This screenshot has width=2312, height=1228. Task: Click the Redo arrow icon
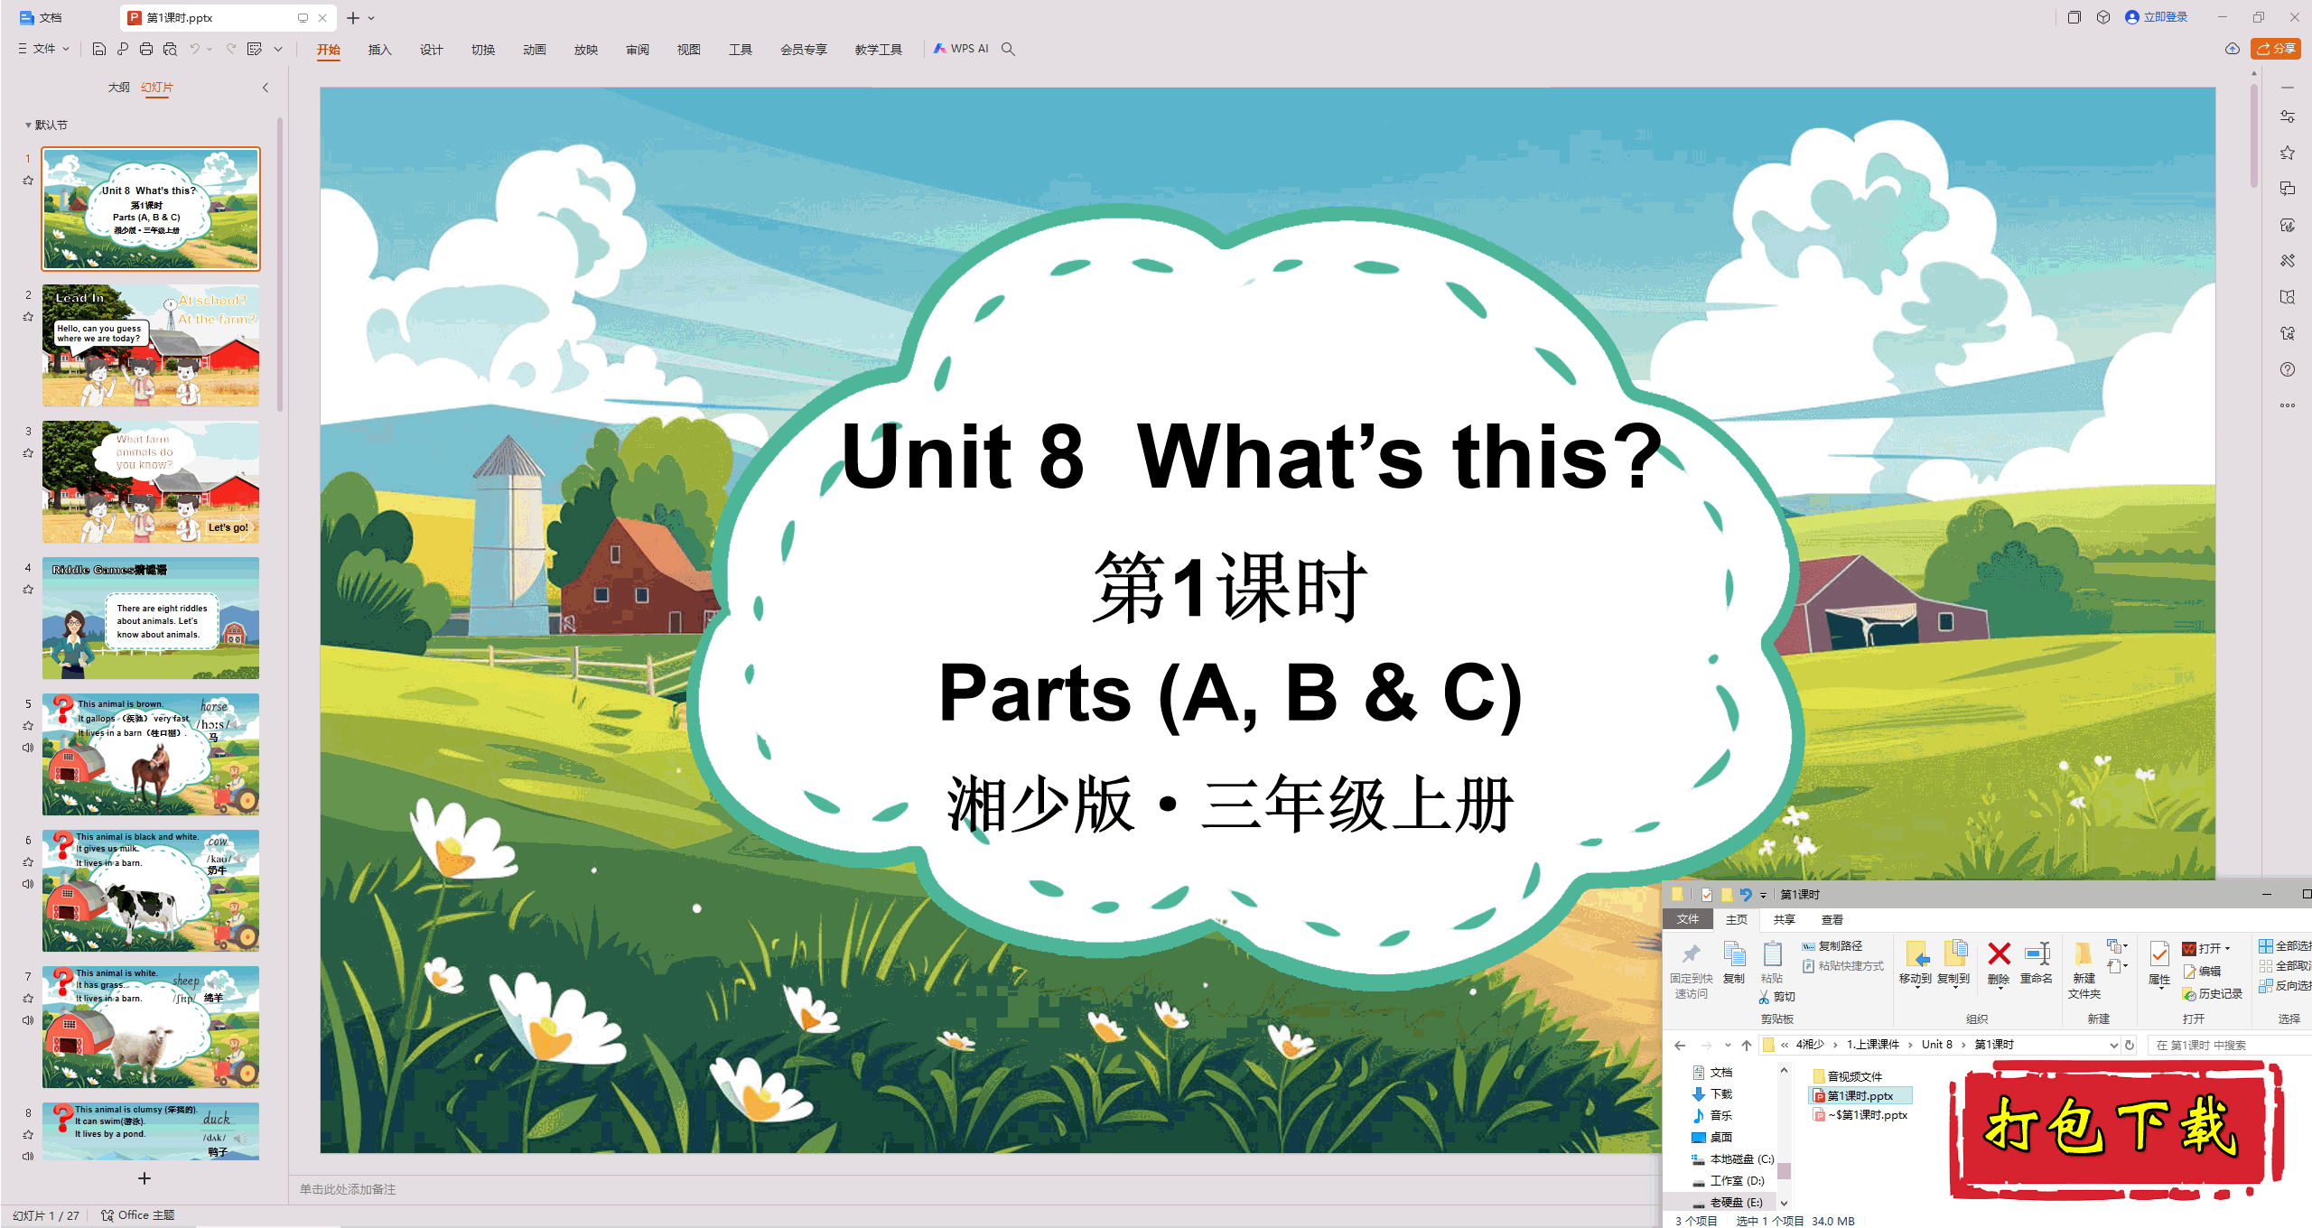coord(231,49)
